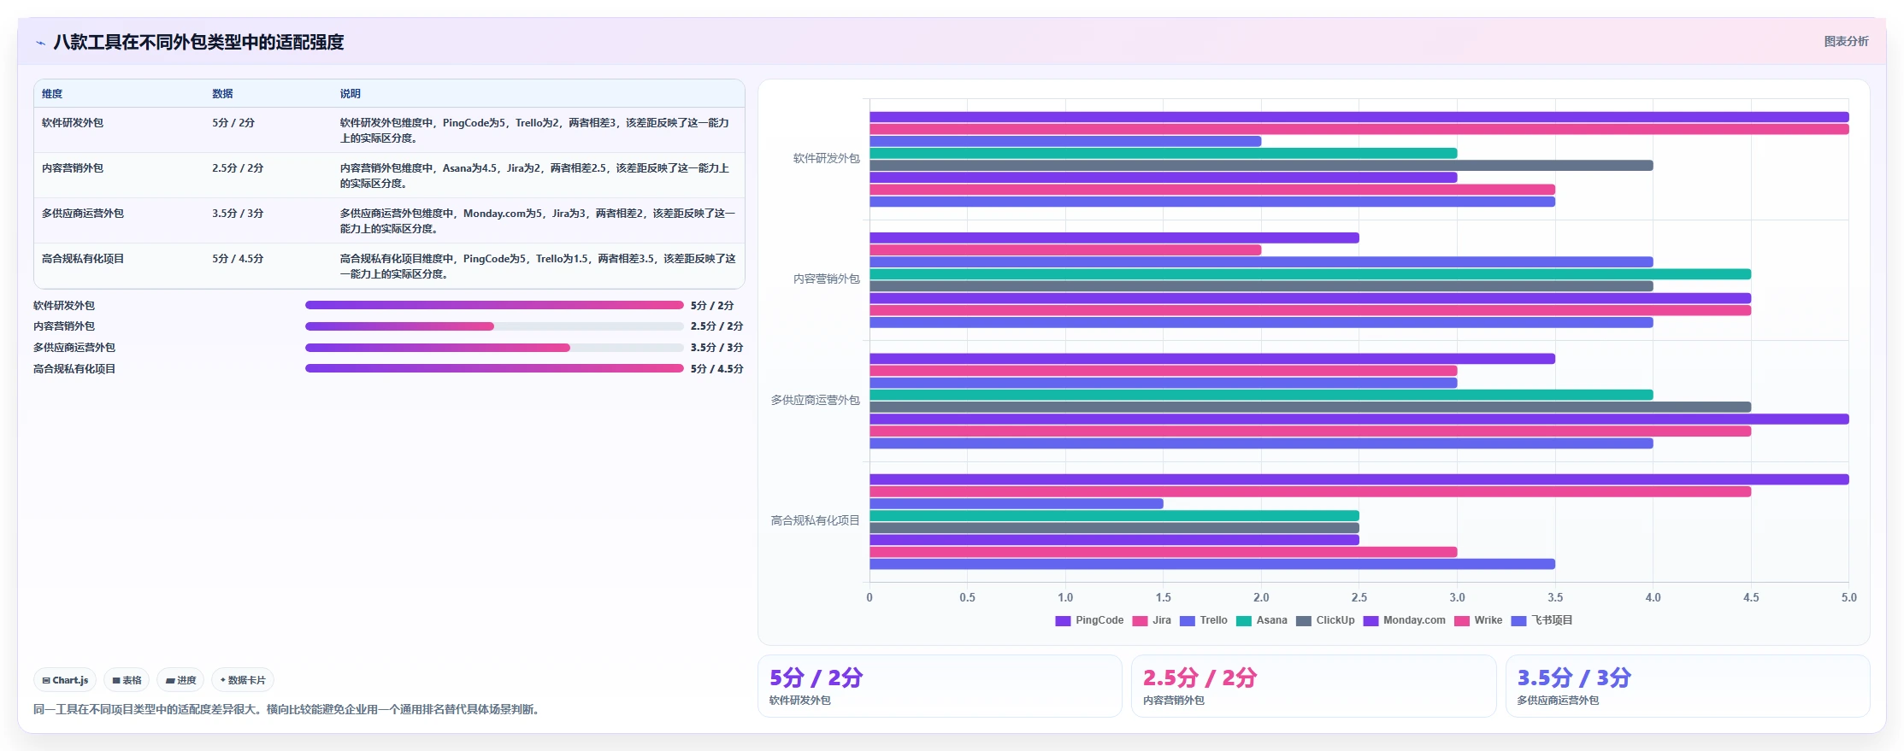This screenshot has height=751, width=1904.
Task: Open the 2.5分 / 2分 内容营销外包 stat card
Action: point(1313,686)
